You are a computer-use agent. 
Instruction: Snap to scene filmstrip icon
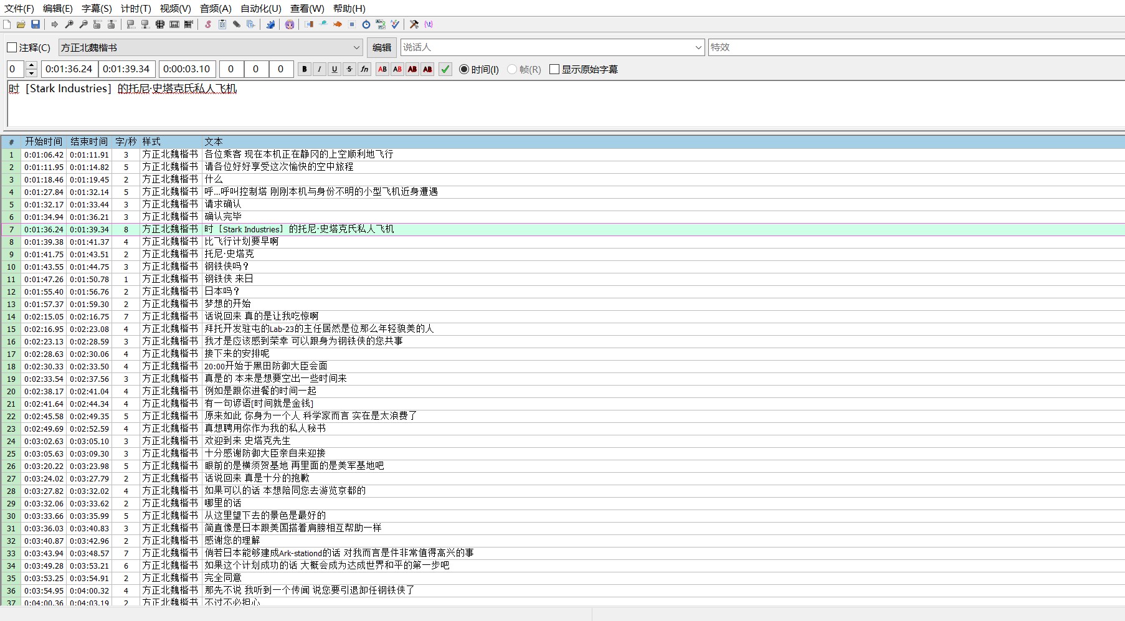pos(174,24)
